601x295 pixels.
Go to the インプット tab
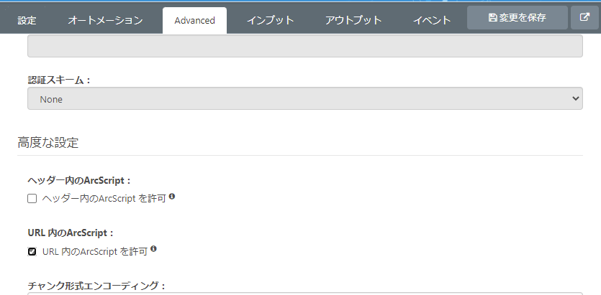pos(271,20)
